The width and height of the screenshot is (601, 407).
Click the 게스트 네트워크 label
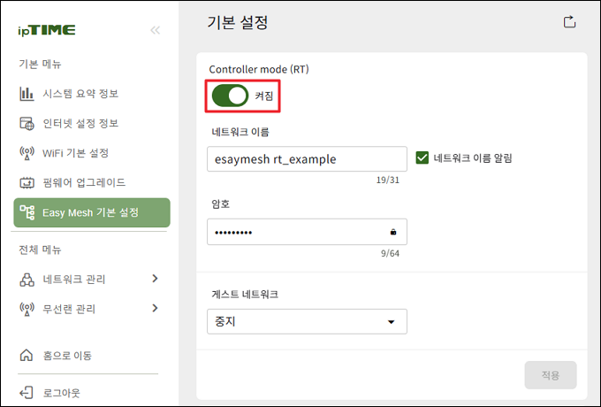pos(245,295)
